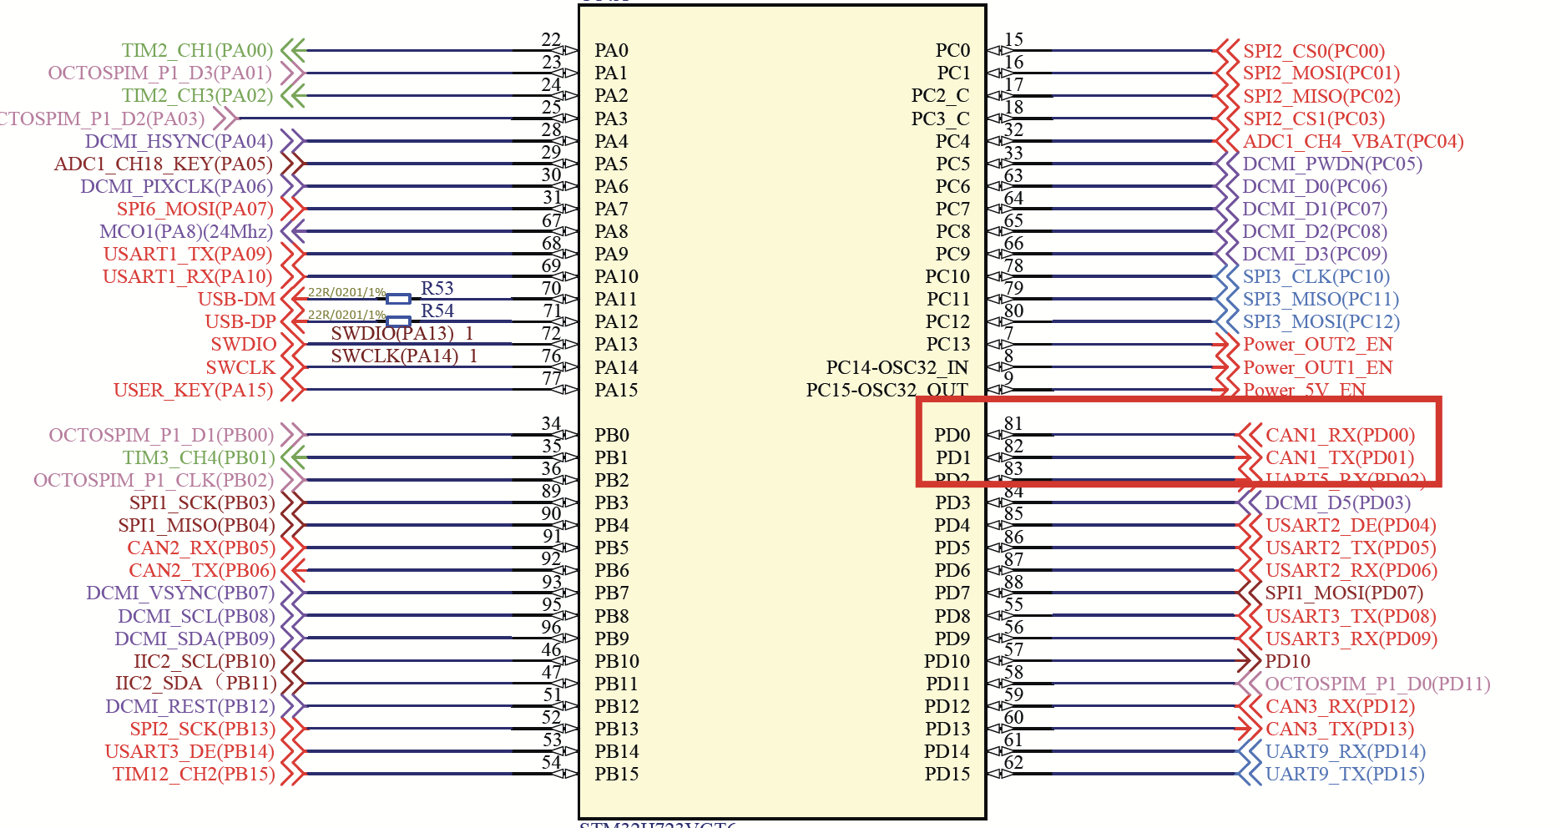Click the 22R/0201/1% resistor value text
This screenshot has width=1561, height=828.
346,292
